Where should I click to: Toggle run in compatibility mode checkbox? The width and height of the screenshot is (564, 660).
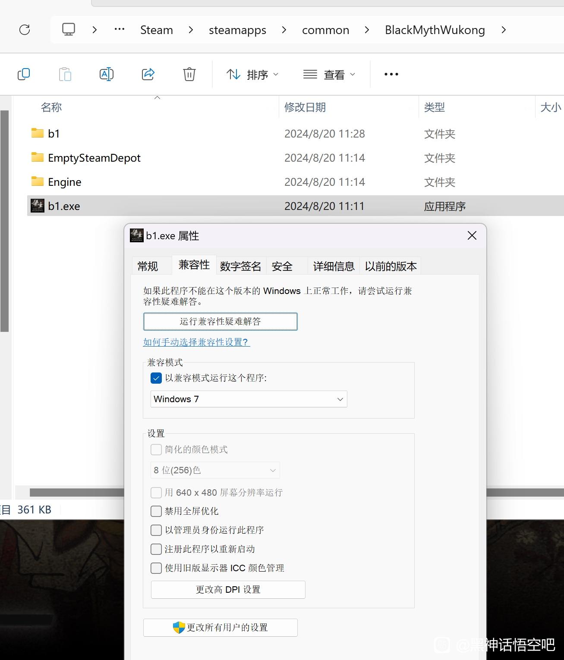(x=156, y=378)
